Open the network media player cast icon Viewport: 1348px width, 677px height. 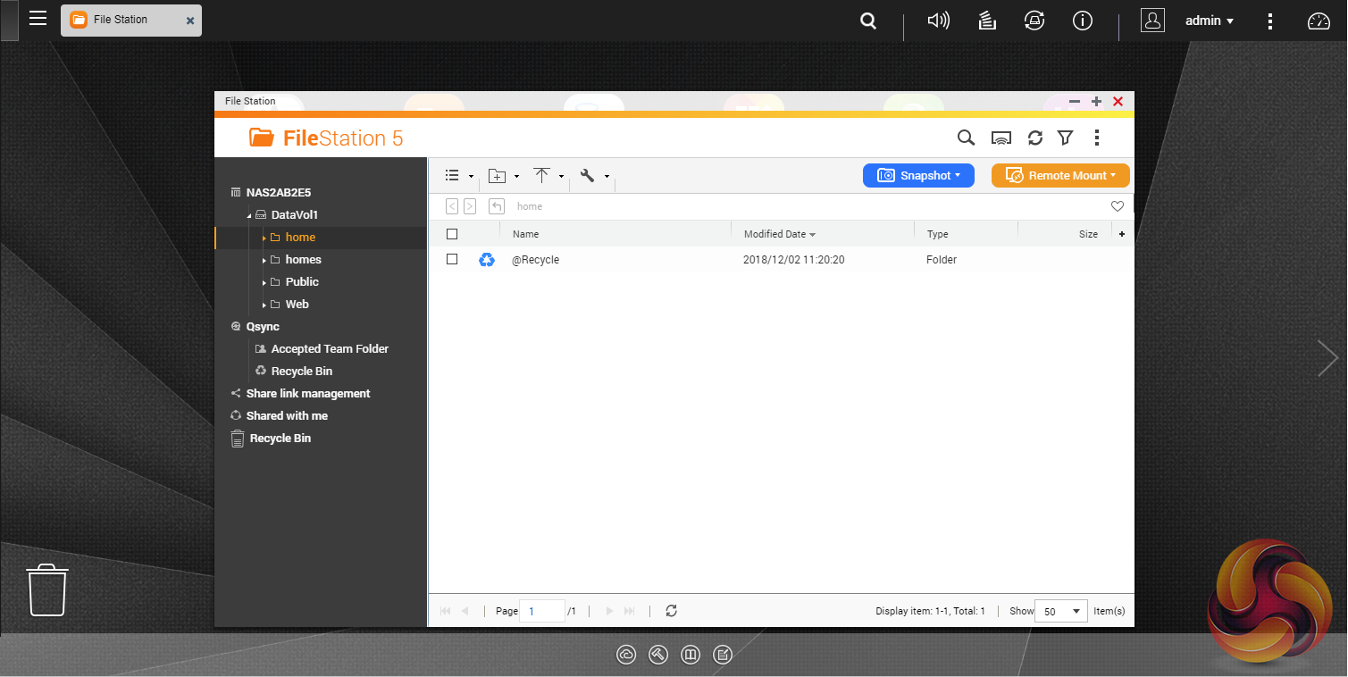click(x=1001, y=138)
